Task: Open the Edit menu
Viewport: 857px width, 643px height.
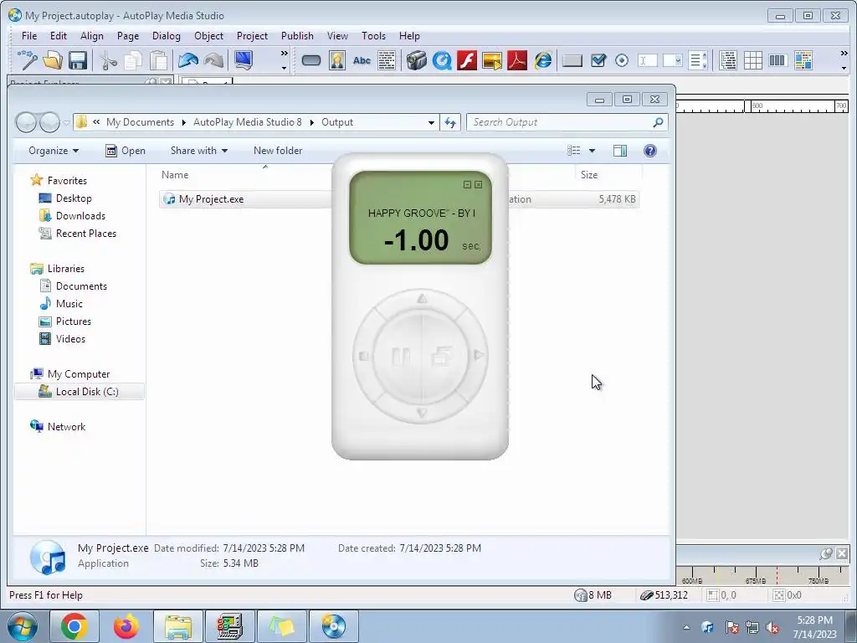Action: 59,35
